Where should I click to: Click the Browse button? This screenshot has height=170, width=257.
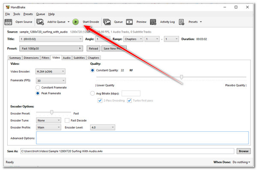(244, 151)
